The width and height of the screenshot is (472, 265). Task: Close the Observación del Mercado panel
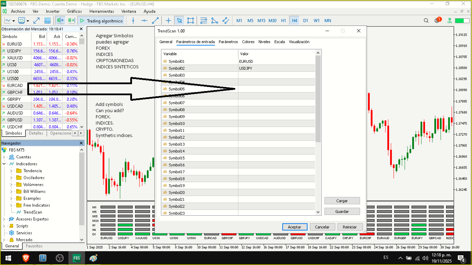pyautogui.click(x=82, y=29)
